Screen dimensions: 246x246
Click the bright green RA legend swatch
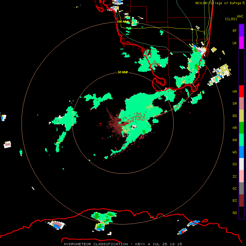pos(241,140)
